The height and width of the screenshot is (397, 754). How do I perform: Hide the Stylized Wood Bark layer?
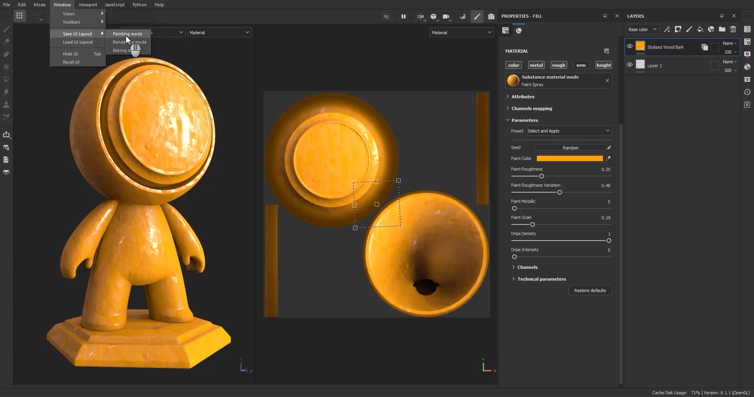[630, 46]
